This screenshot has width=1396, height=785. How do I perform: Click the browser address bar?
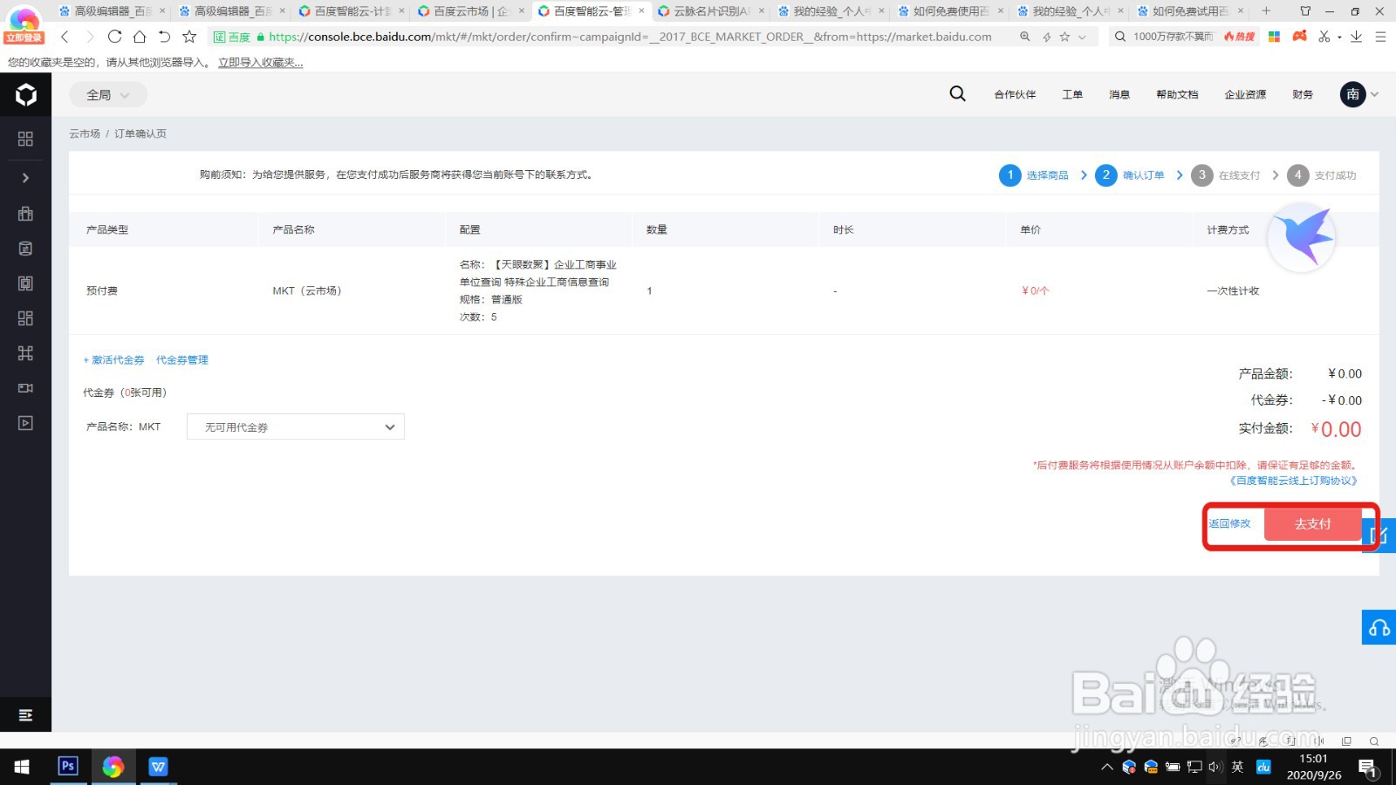pyautogui.click(x=611, y=37)
